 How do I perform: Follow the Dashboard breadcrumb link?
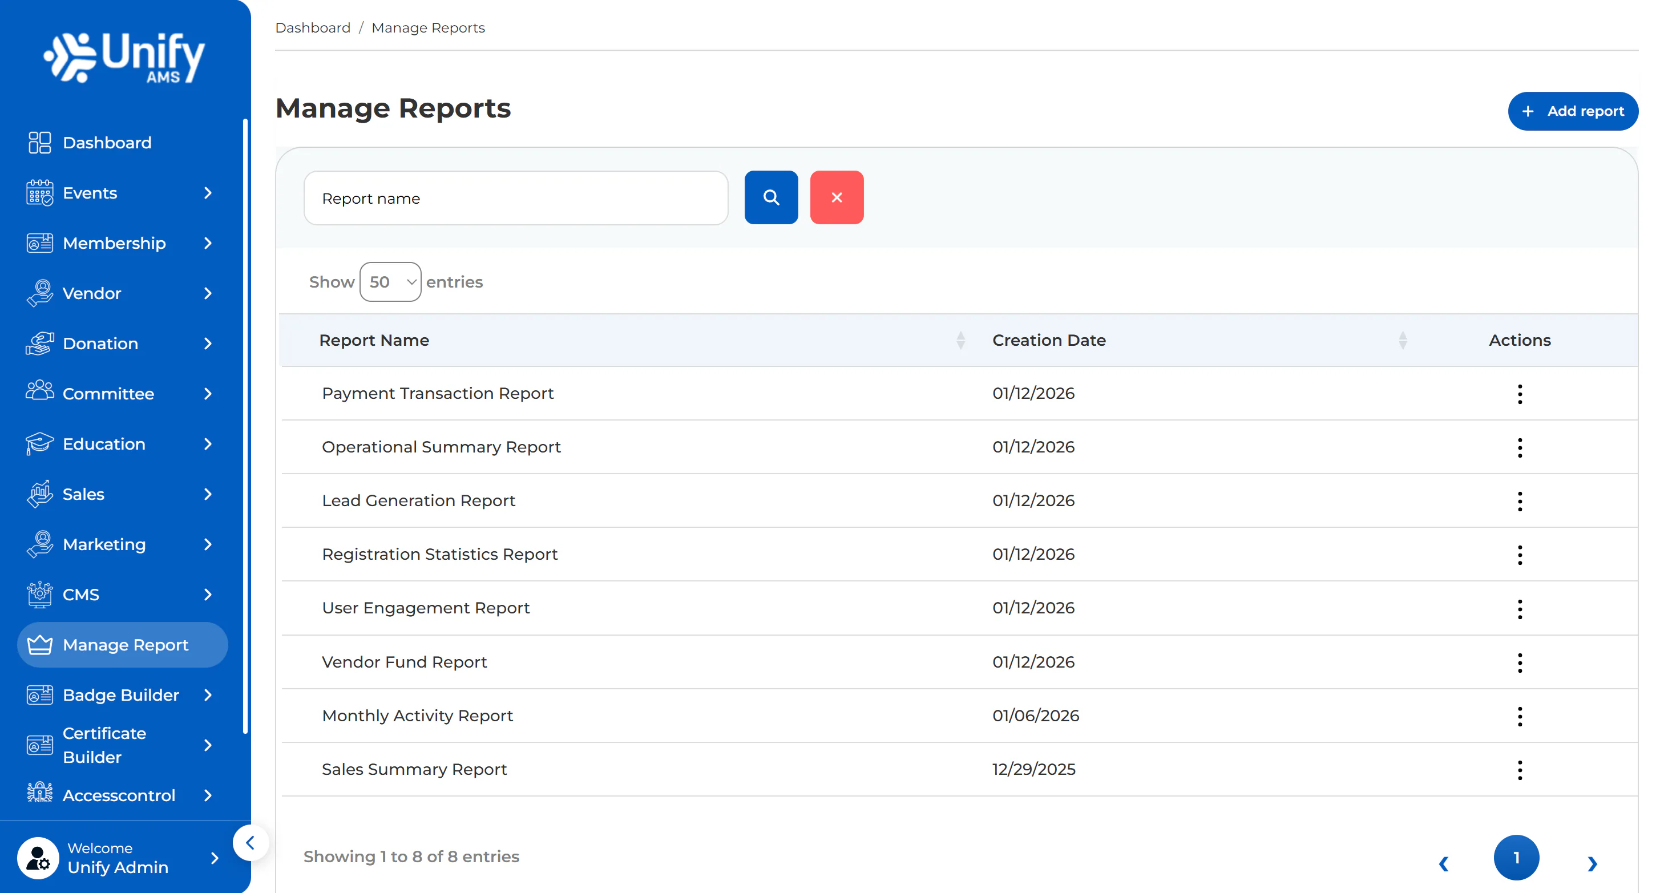click(313, 27)
